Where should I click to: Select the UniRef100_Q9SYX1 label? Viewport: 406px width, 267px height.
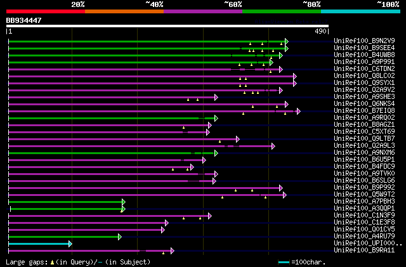pos(364,82)
